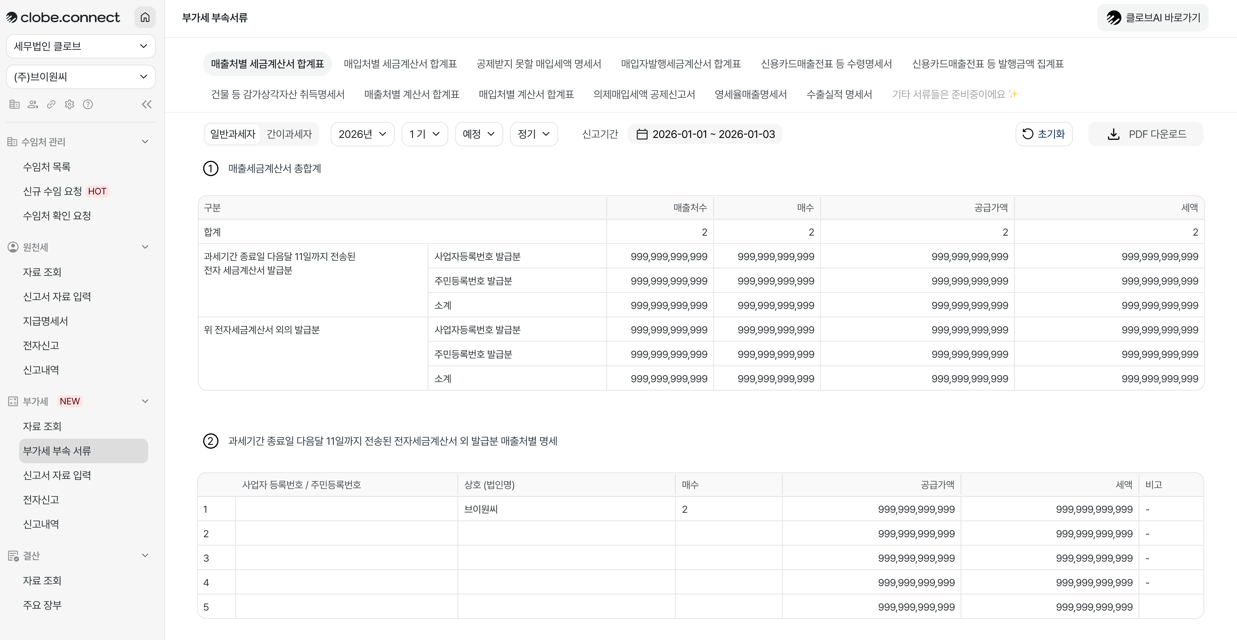
Task: Open 수출실적 명세서 tab
Action: tap(839, 94)
